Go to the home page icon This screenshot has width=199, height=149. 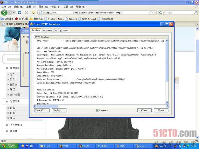tap(33, 13)
